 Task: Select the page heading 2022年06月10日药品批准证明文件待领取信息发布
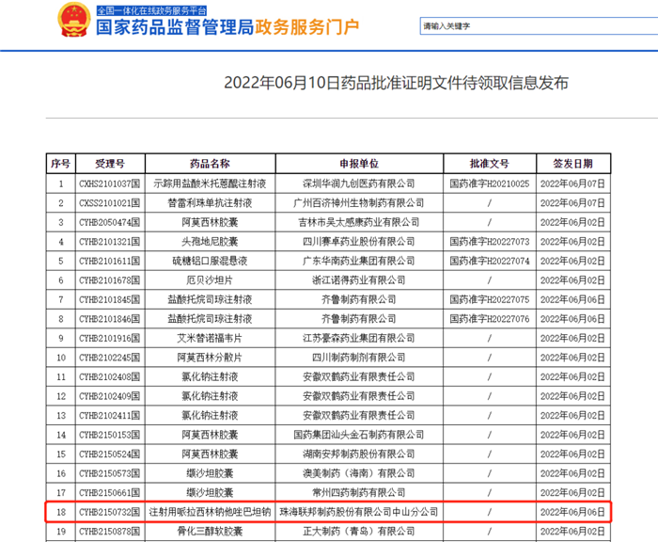(396, 83)
